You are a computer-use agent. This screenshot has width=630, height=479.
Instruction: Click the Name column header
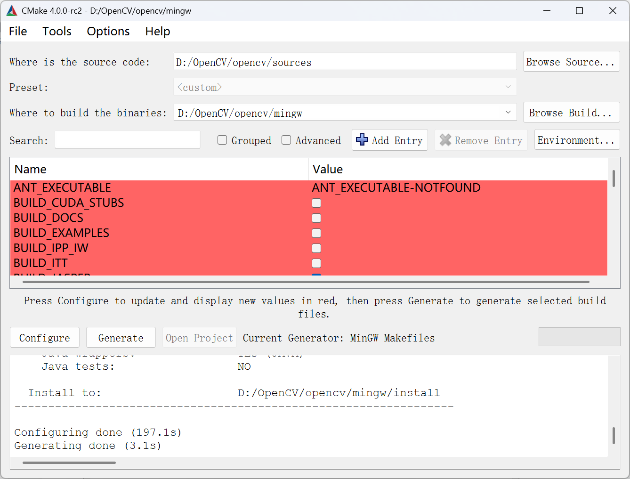coord(159,169)
